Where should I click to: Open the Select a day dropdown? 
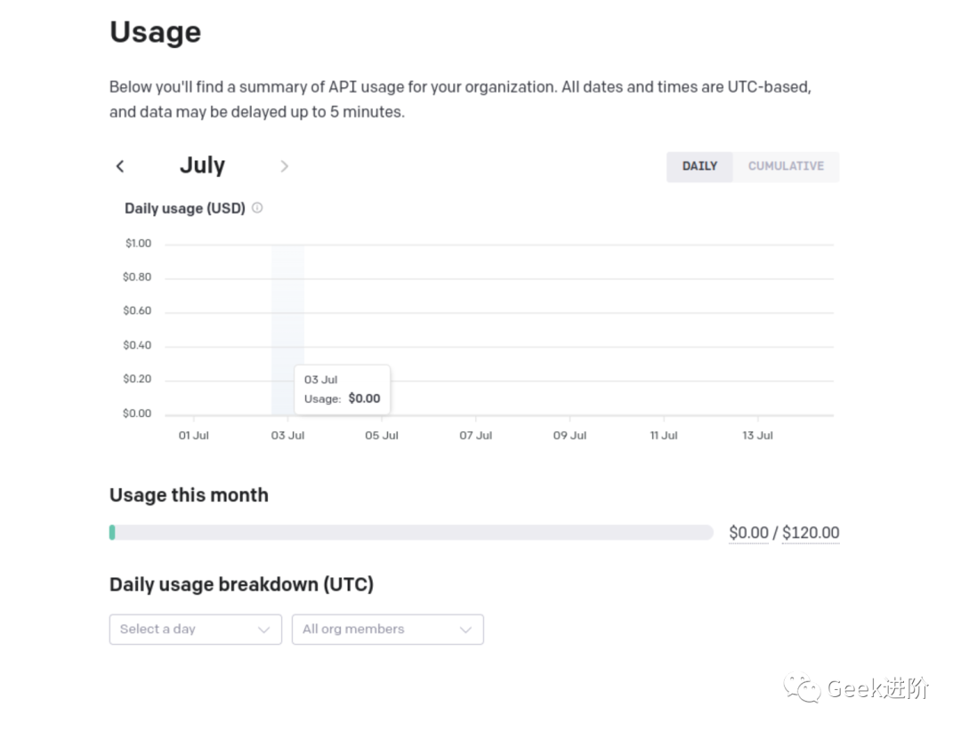coord(195,630)
